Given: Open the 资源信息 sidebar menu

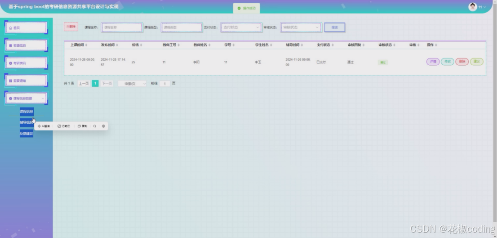Looking at the screenshot, I should point(26,45).
